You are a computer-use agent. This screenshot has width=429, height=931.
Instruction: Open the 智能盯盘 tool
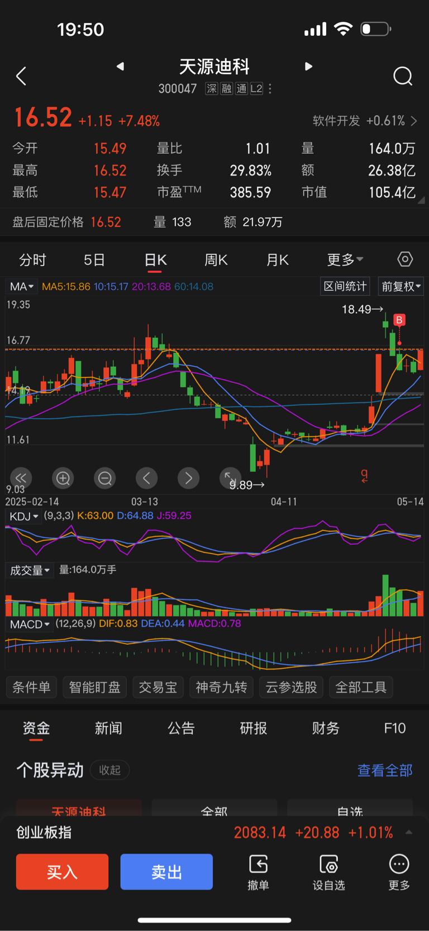[x=94, y=687]
